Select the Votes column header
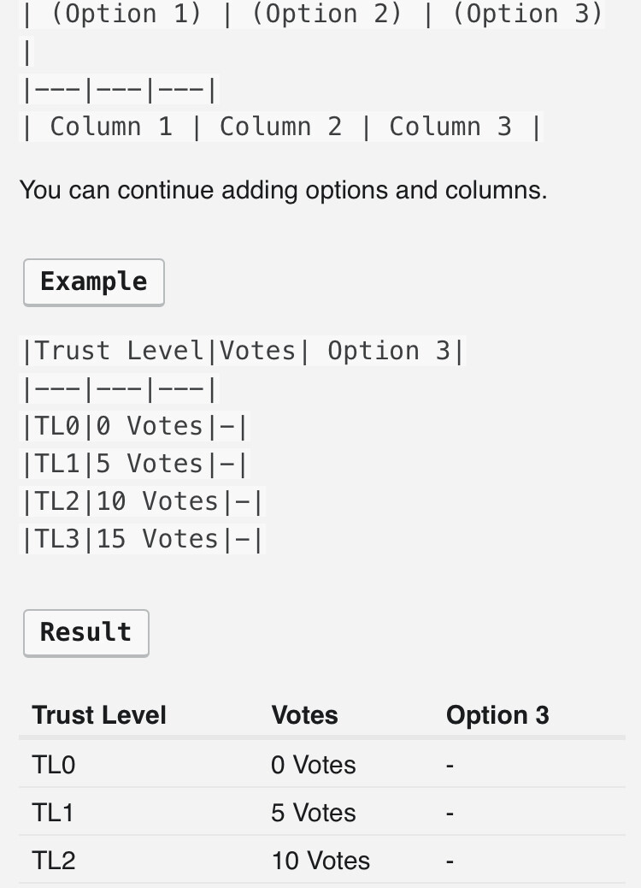Image resolution: width=641 pixels, height=888 pixels. click(x=304, y=715)
